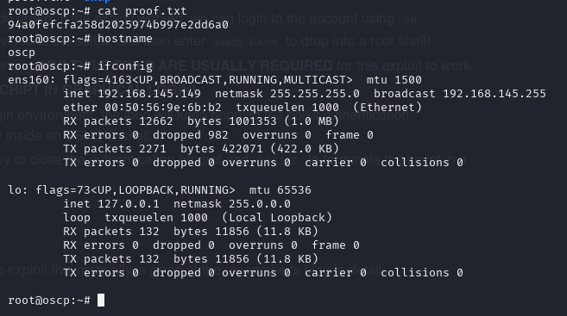Click the '(Ethernet)' label text
The width and height of the screenshot is (567, 316).
pyautogui.click(x=387, y=108)
